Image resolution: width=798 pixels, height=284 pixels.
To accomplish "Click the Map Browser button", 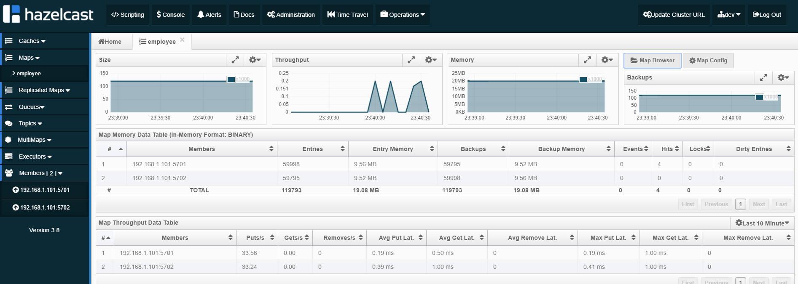I will point(652,60).
